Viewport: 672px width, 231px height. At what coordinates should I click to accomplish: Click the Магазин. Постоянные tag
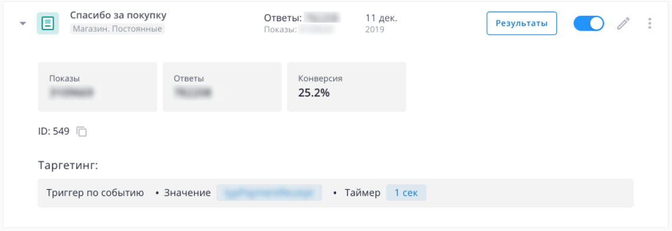[117, 29]
